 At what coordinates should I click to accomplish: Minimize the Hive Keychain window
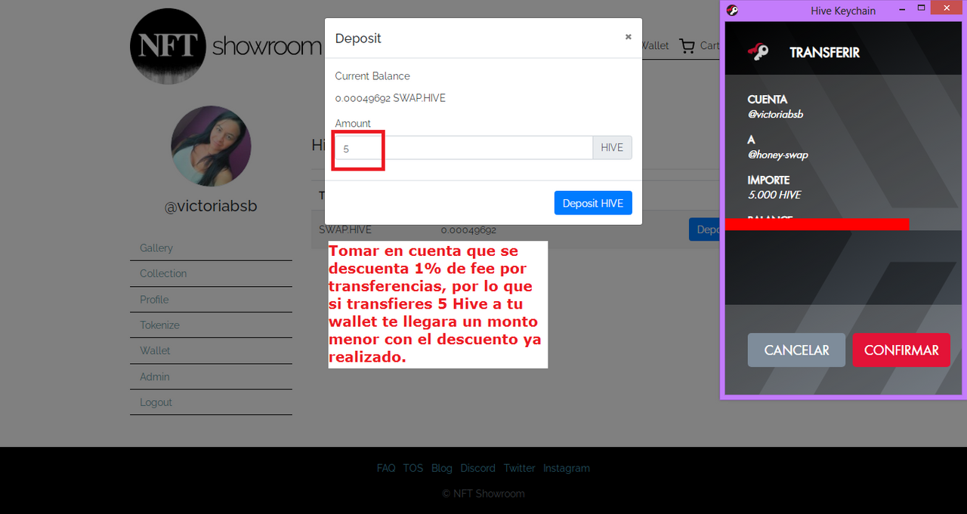[x=903, y=9]
